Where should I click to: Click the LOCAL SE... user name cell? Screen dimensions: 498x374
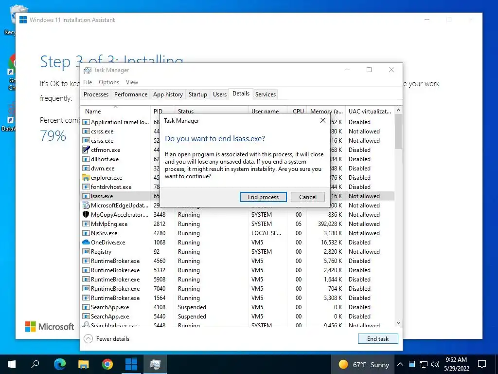click(266, 233)
